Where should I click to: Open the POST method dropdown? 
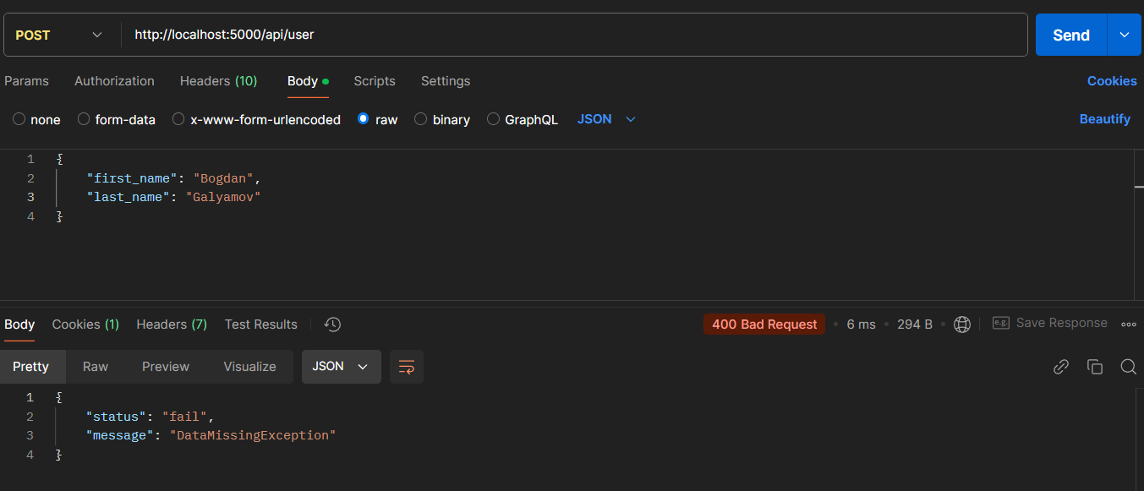(60, 35)
